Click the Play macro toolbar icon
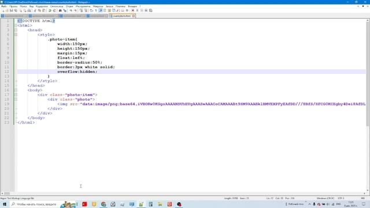The height and width of the screenshot is (208, 370). 142,10
